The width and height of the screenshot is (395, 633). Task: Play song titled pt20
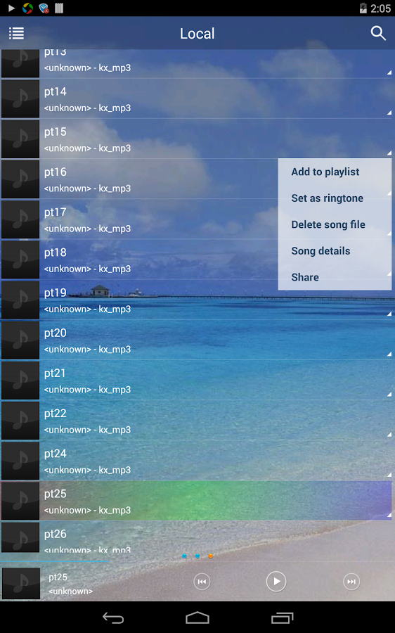(56, 333)
